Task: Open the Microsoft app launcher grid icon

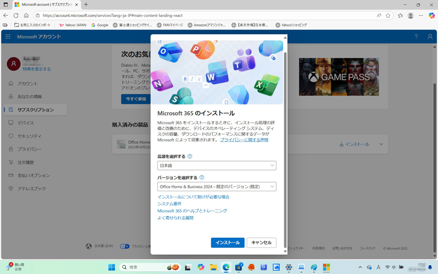Action: point(8,37)
